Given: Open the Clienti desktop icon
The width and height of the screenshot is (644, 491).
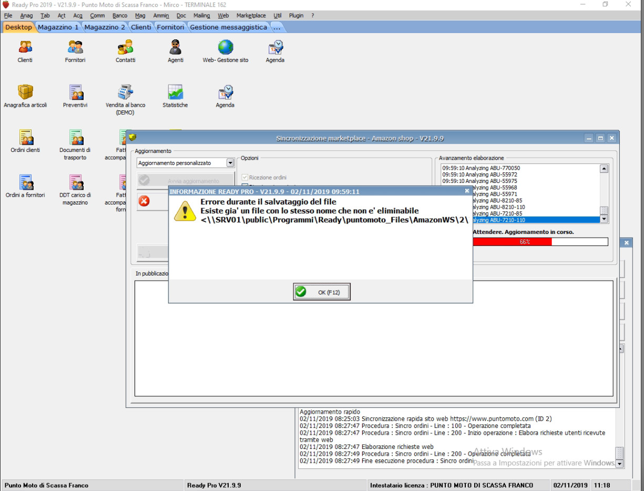Looking at the screenshot, I should [25, 47].
